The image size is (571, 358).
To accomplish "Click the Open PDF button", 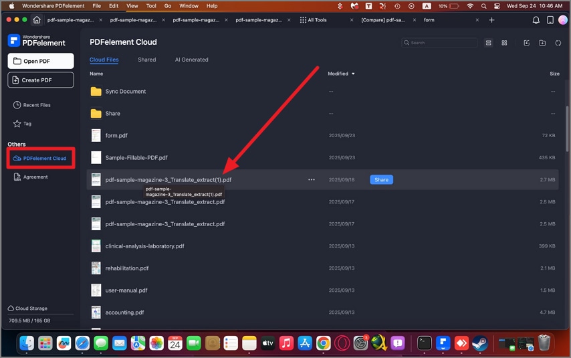I will [x=41, y=62].
